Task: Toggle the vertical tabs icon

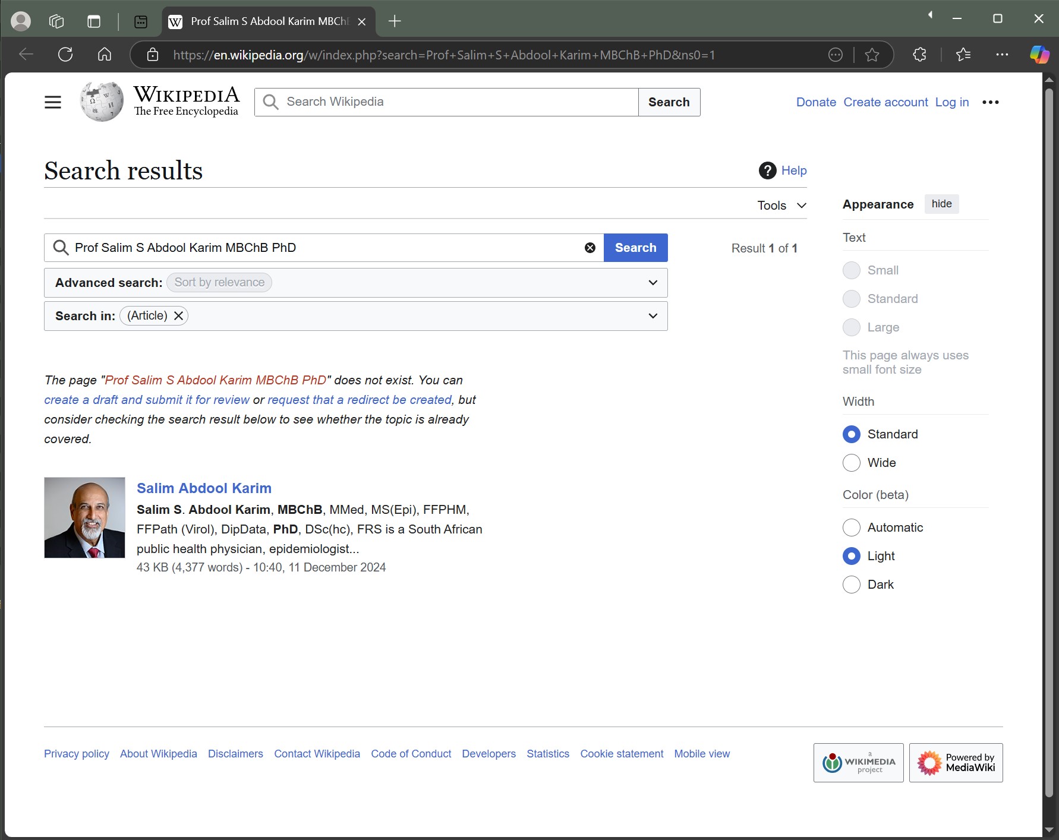Action: [x=94, y=21]
